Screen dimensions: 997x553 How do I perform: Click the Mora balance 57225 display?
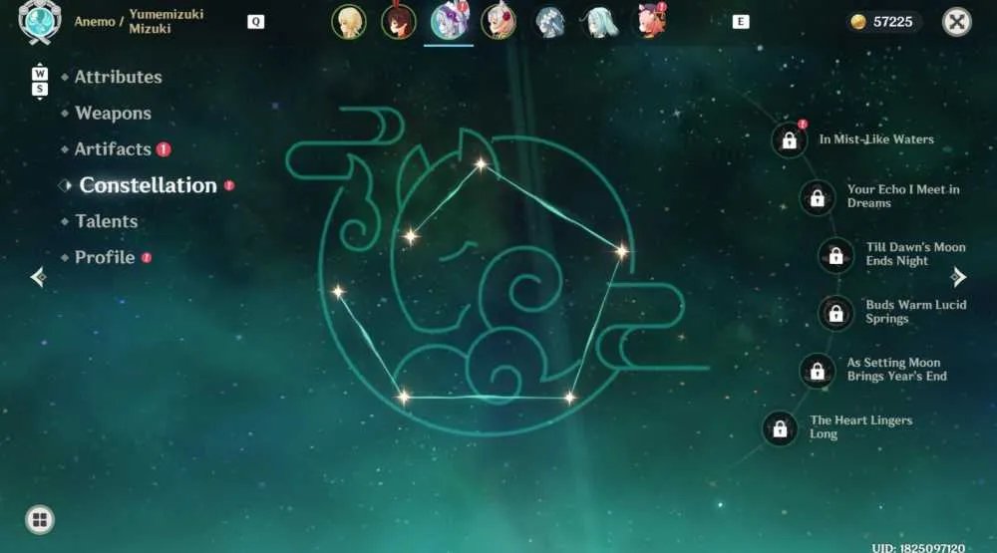(882, 22)
